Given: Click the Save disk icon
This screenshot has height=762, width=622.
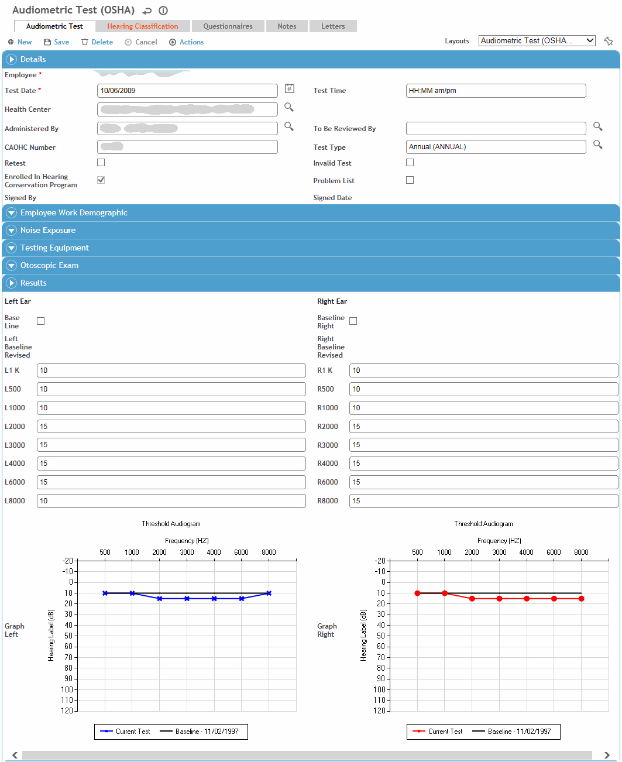Looking at the screenshot, I should [x=47, y=42].
